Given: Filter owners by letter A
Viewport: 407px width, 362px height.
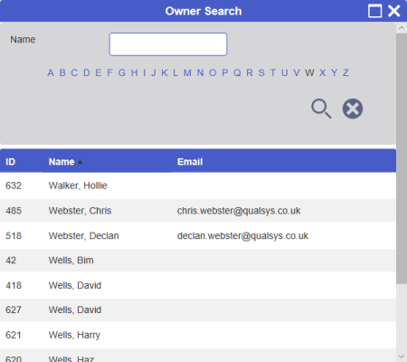Looking at the screenshot, I should (51, 72).
